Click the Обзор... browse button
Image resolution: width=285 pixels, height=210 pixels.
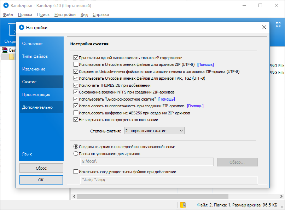237,162
